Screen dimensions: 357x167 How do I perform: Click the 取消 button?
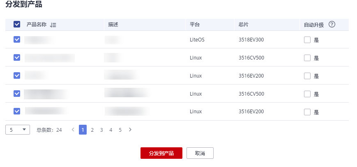click(200, 153)
